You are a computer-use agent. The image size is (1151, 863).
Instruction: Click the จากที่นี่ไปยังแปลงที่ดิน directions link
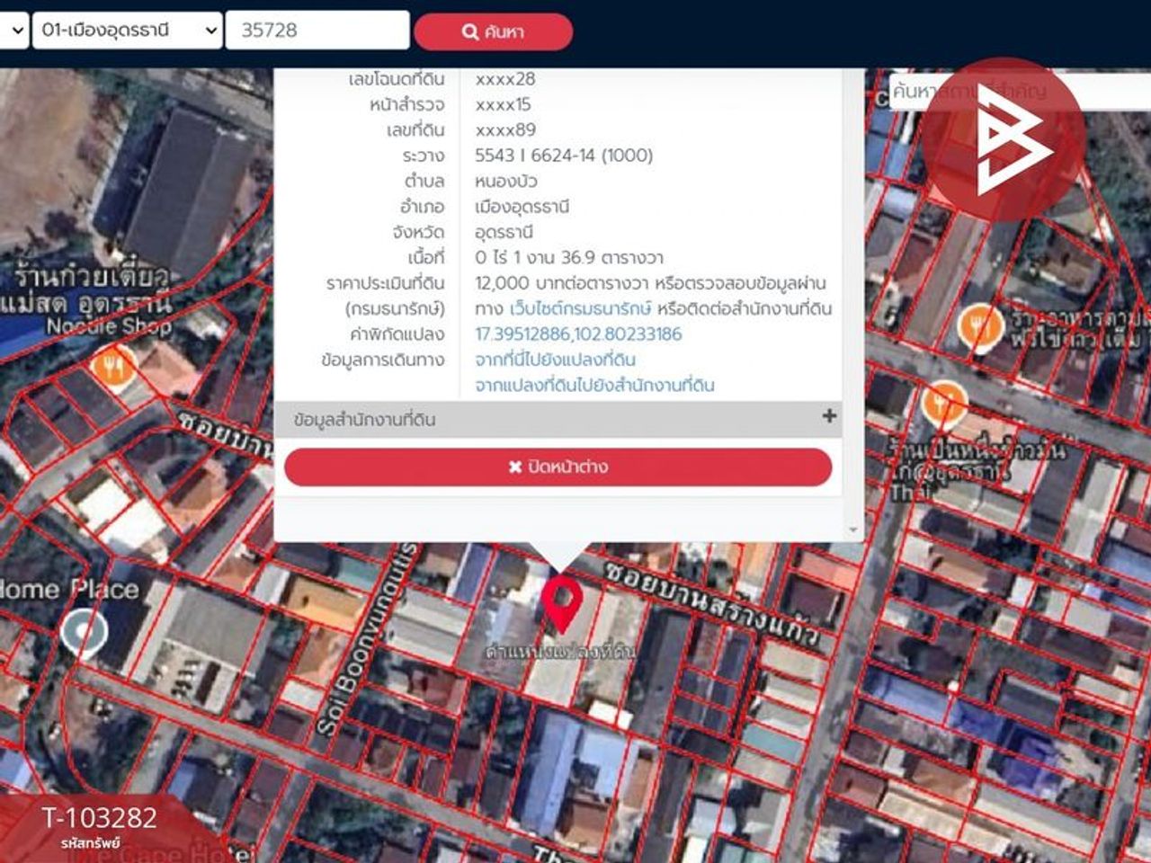[555, 360]
